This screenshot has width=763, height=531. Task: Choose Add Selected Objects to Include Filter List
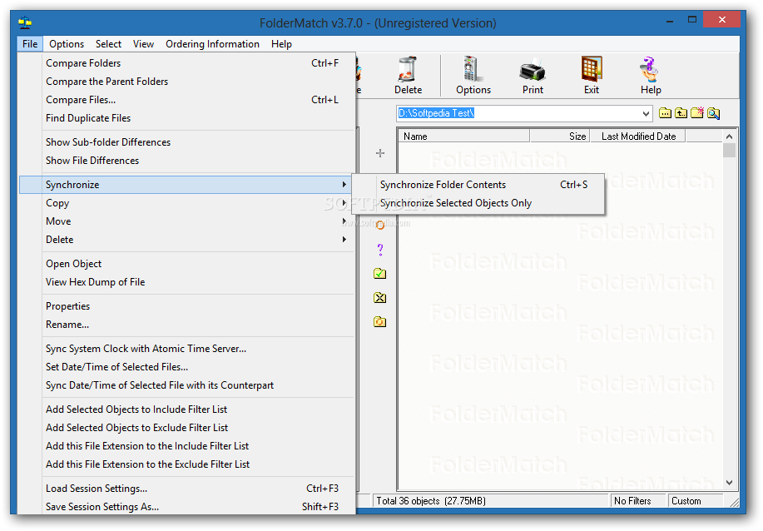[x=187, y=409]
